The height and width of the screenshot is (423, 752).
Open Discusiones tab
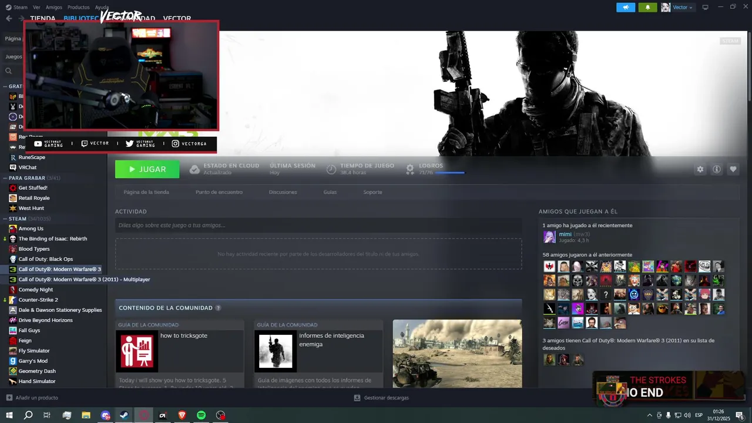tap(283, 192)
